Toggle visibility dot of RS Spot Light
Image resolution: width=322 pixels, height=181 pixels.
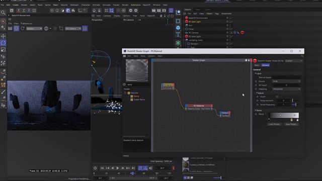click(227, 22)
